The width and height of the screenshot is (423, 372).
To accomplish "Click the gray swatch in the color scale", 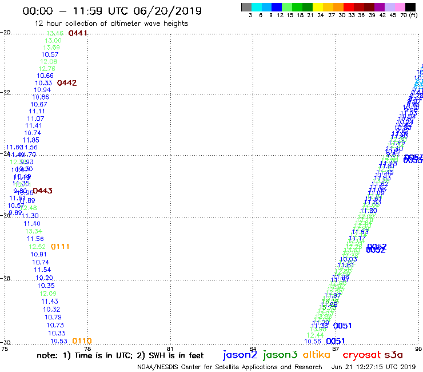I will click(x=246, y=7).
